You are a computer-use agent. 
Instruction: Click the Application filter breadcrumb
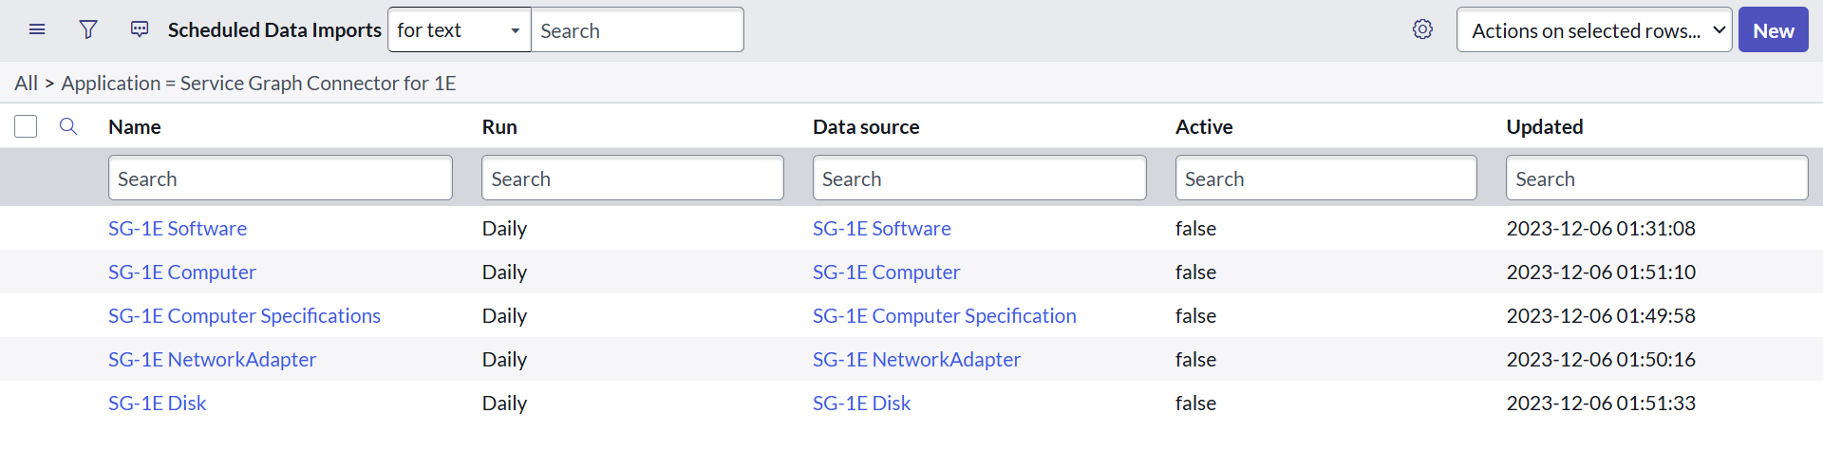(x=258, y=84)
